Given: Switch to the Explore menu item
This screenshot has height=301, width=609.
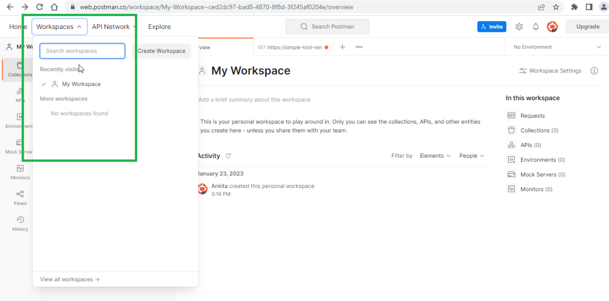Looking at the screenshot, I should [159, 27].
